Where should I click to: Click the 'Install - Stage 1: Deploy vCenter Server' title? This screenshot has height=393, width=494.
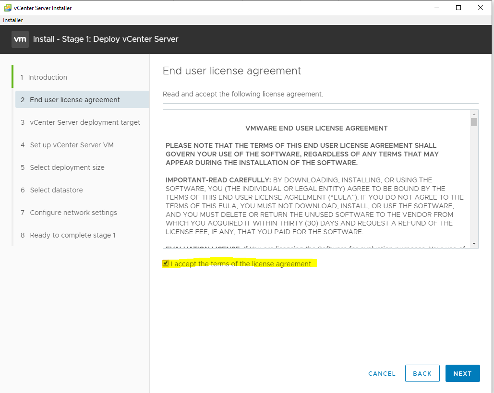106,39
